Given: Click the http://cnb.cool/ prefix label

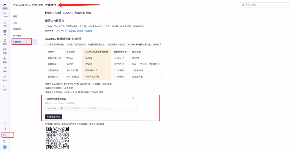Looking at the screenshot, I should click(x=55, y=108).
